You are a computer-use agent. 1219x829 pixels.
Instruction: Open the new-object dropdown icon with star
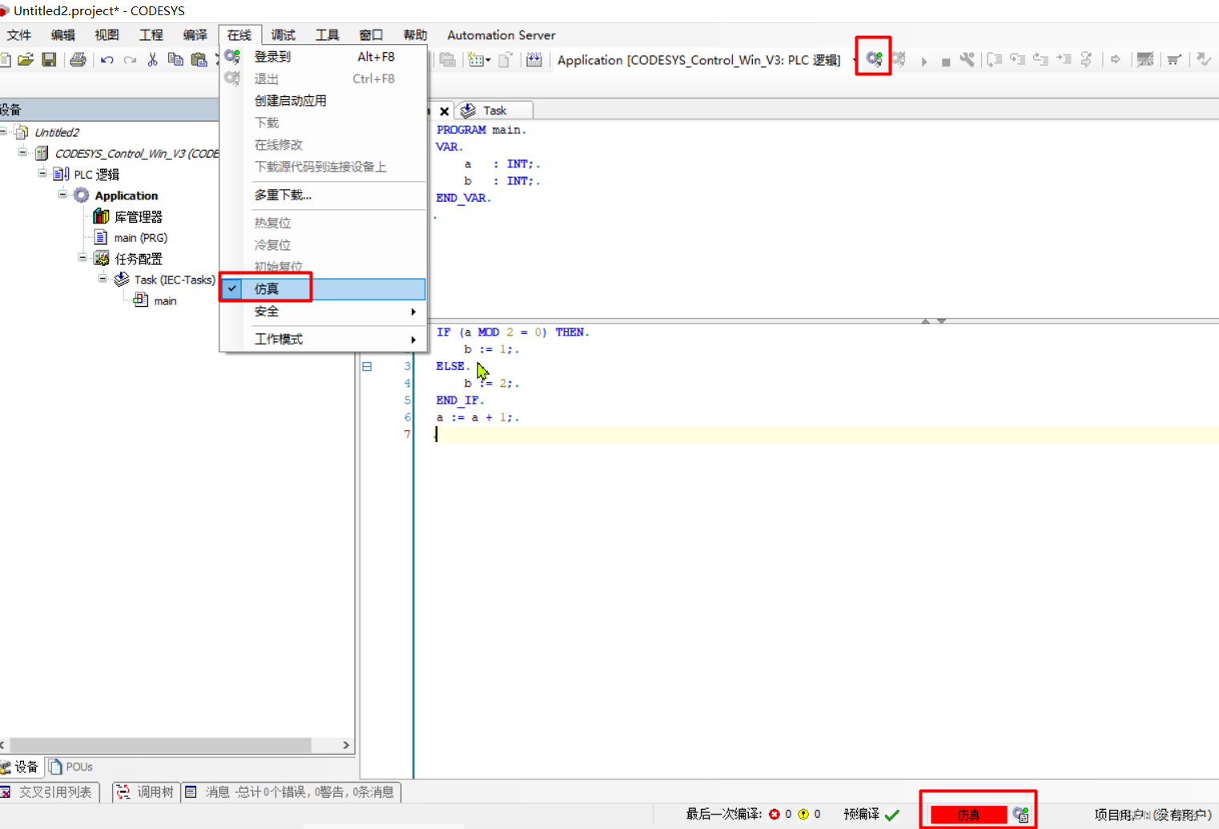click(x=478, y=60)
